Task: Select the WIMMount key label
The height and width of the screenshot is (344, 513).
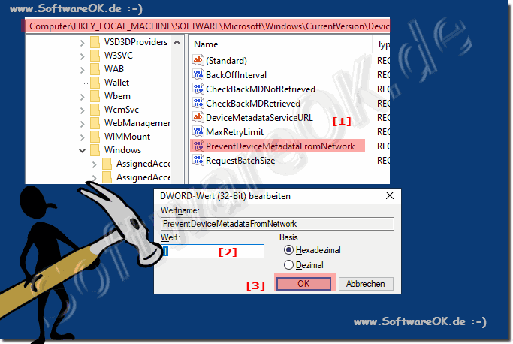Action: (127, 137)
